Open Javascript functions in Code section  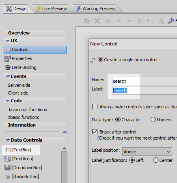click(27, 110)
